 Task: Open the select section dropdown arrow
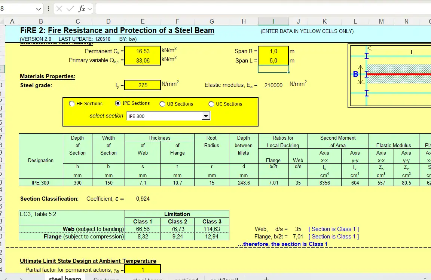[x=206, y=116]
